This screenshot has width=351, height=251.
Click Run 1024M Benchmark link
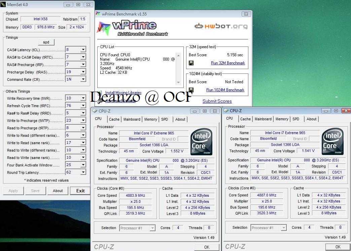click(x=225, y=90)
